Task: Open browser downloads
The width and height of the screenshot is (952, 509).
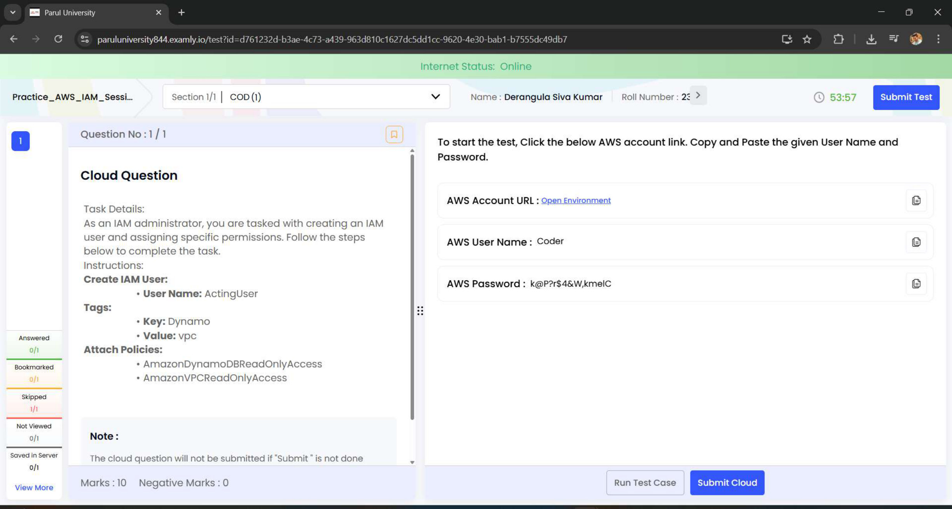Action: pyautogui.click(x=871, y=39)
